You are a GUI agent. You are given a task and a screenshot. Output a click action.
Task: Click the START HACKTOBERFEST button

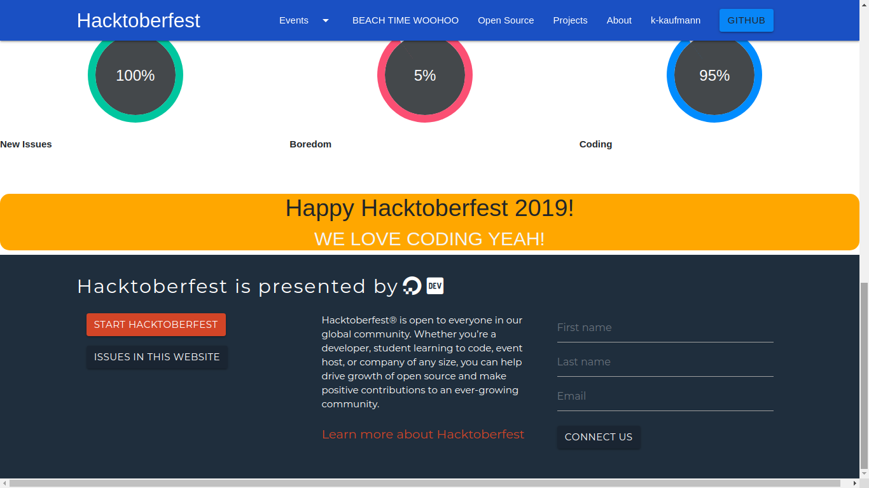click(x=156, y=324)
